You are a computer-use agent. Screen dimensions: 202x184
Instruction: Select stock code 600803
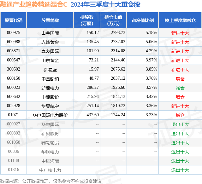pos(14,133)
